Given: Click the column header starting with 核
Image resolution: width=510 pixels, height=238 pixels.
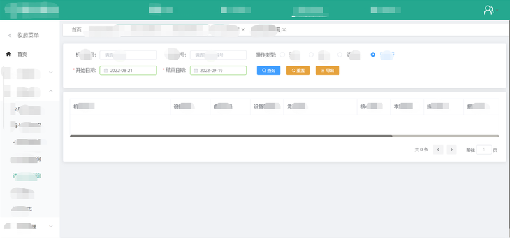Looking at the screenshot, I should (374, 106).
